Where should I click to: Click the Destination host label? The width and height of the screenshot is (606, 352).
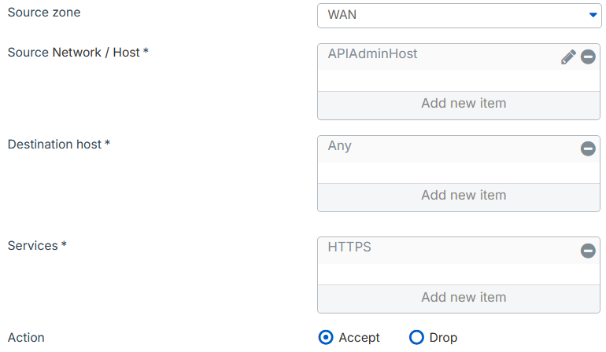(59, 145)
